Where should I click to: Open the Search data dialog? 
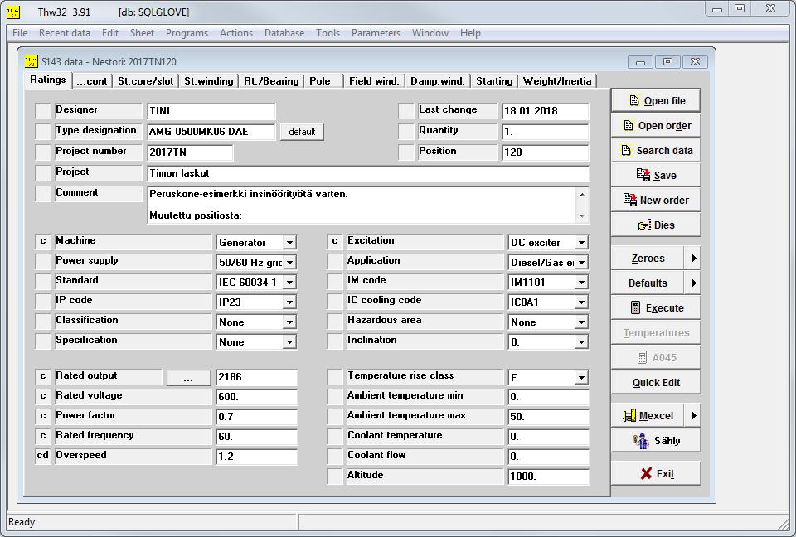(x=656, y=150)
